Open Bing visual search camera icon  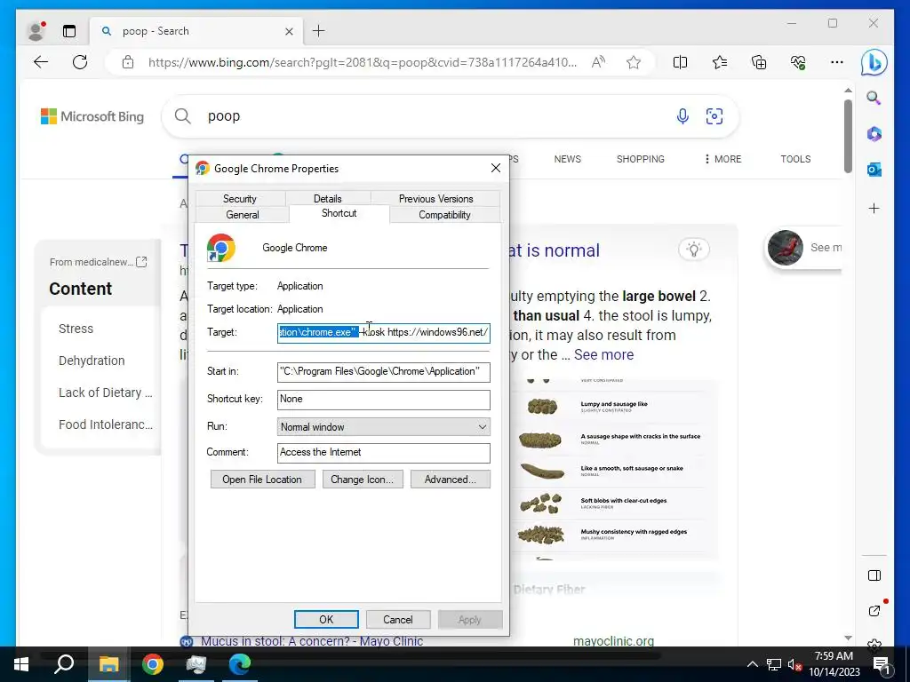pyautogui.click(x=714, y=116)
